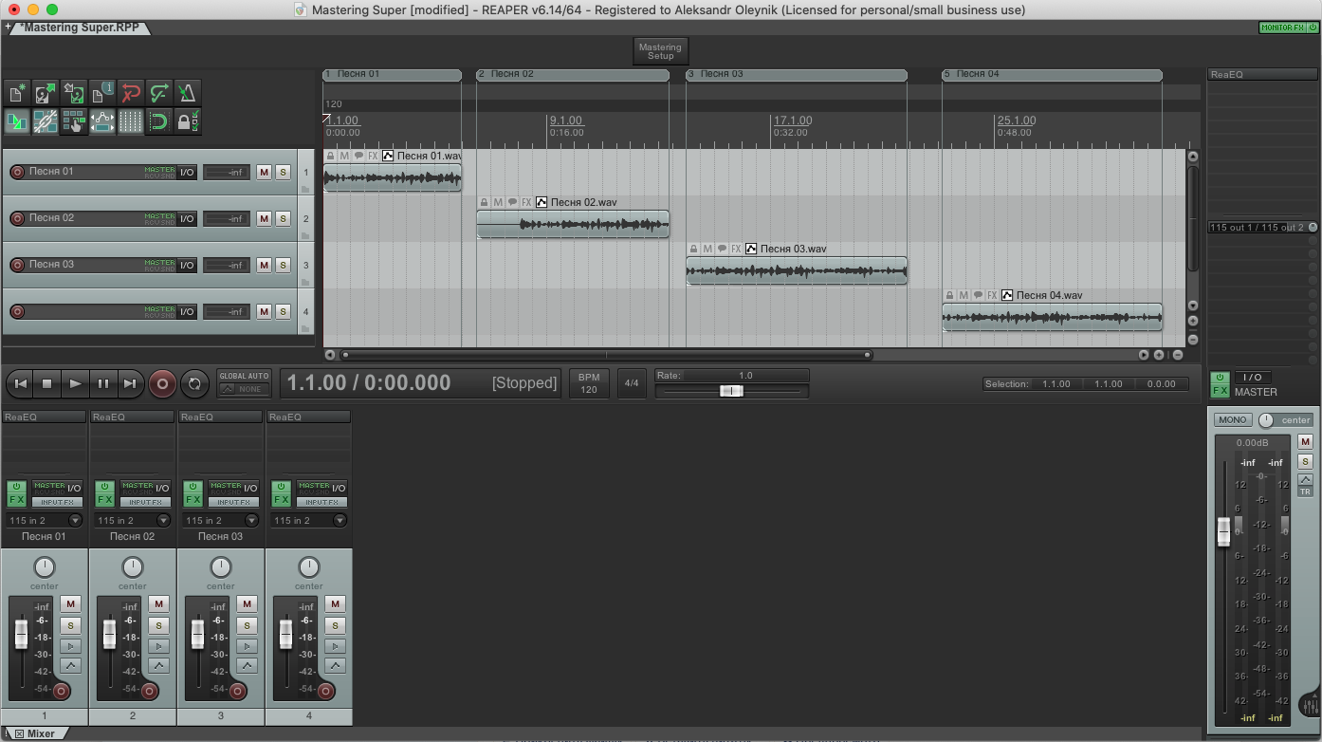Viewport: 1322px width, 742px height.
Task: Solo track 4 in the track panel
Action: 283,311
